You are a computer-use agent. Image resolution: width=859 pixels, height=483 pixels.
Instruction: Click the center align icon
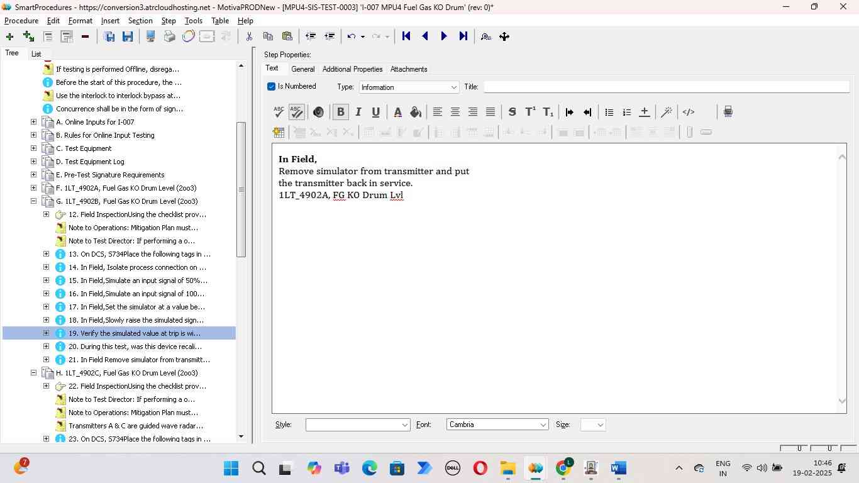tap(455, 112)
